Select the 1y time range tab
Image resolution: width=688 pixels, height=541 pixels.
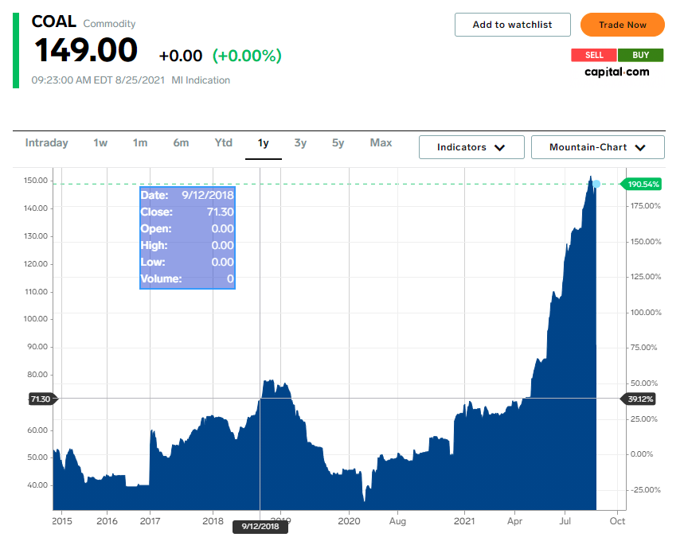[x=264, y=143]
